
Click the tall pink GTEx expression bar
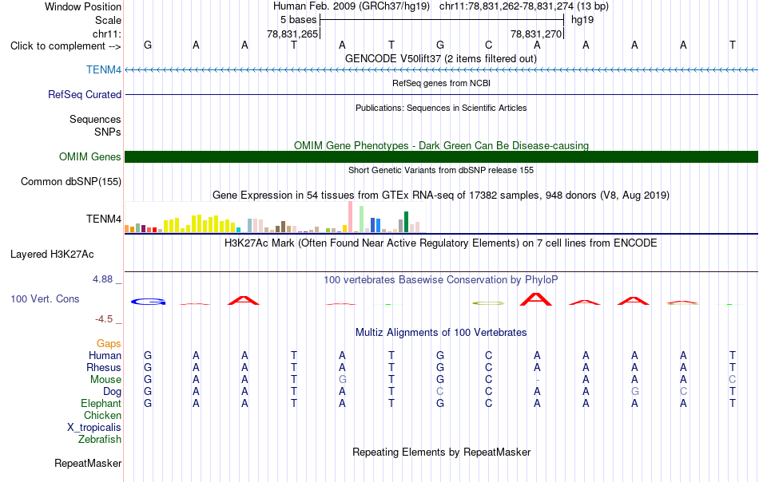pyautogui.click(x=350, y=217)
